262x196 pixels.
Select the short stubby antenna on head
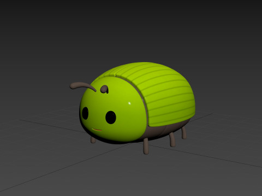[x=104, y=89]
